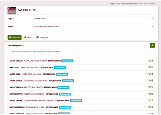Click Concorrendo badge for Anilde Branca
The image size is (161, 115).
pyautogui.click(x=63, y=87)
